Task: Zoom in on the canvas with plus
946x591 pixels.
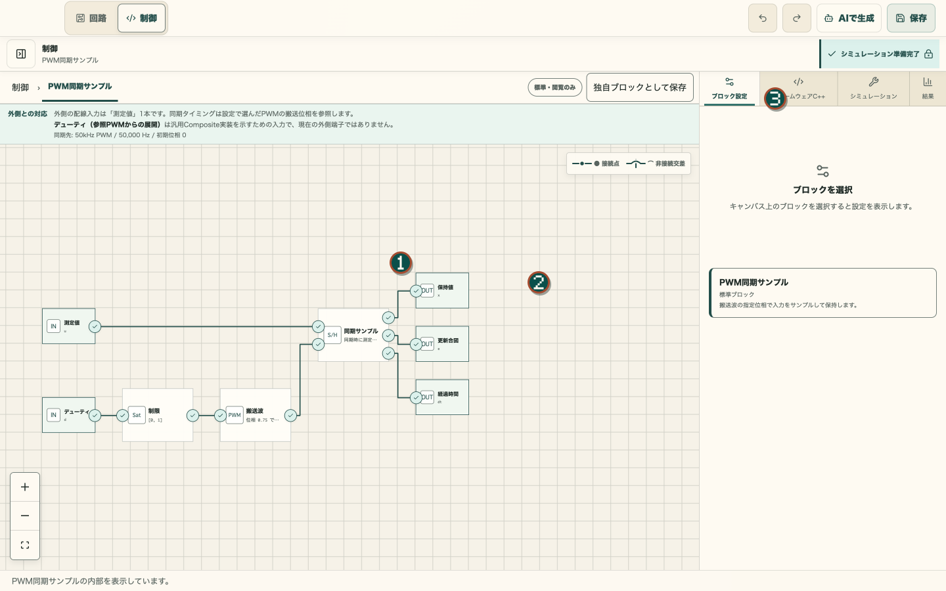Action: [25, 487]
